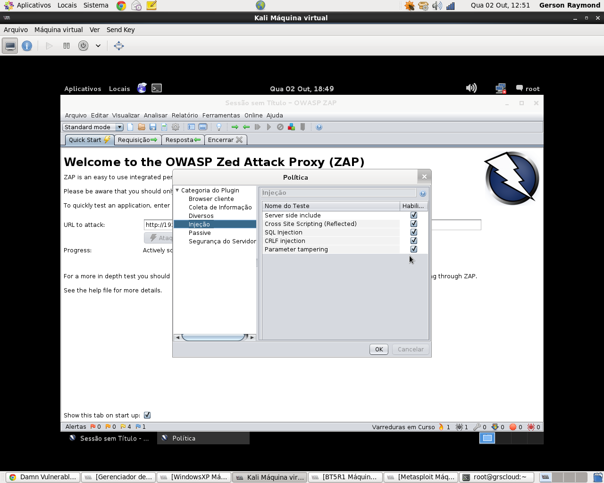Uncheck Server side include test
This screenshot has height=483, width=604.
(x=414, y=215)
